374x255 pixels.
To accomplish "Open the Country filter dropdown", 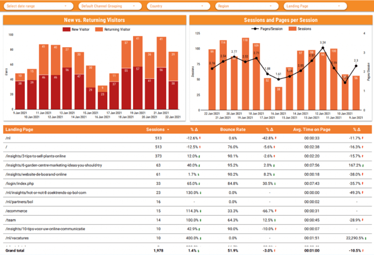I will click(178, 6).
